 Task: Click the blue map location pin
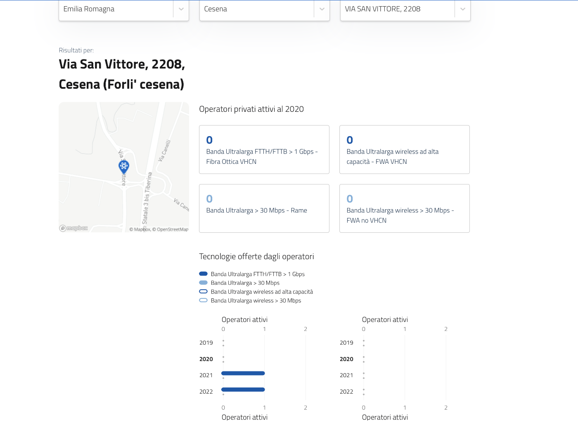point(123,166)
